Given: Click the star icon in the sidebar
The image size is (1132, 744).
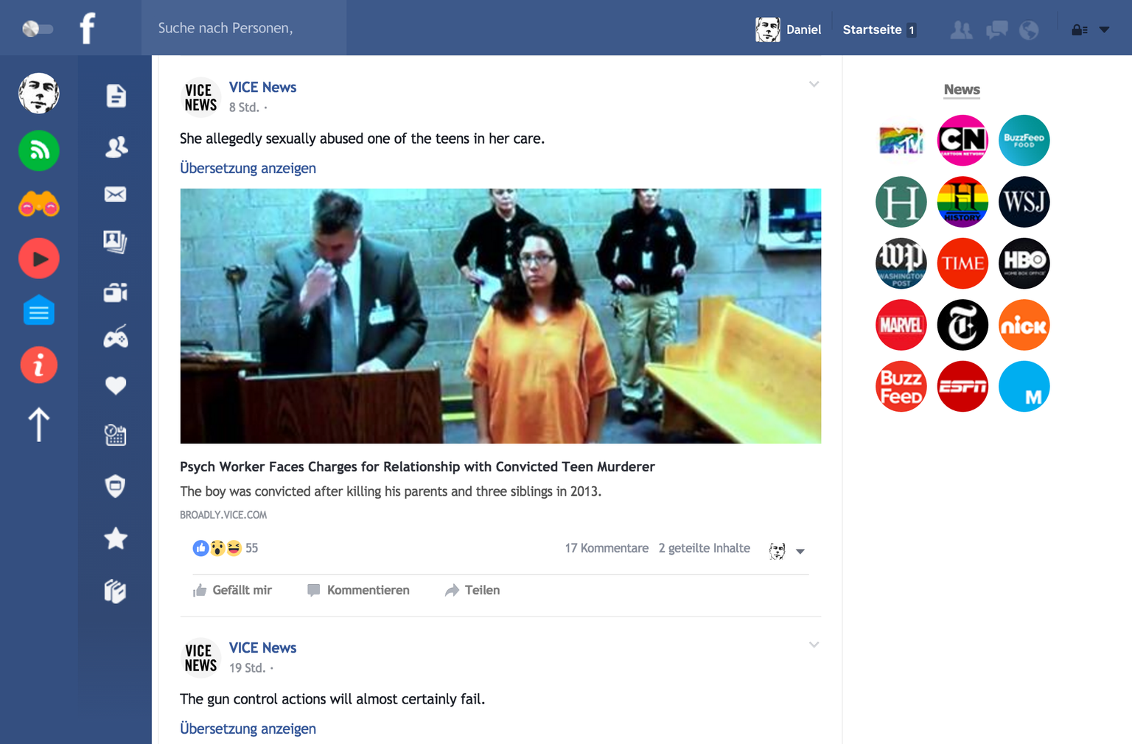Looking at the screenshot, I should pos(116,538).
